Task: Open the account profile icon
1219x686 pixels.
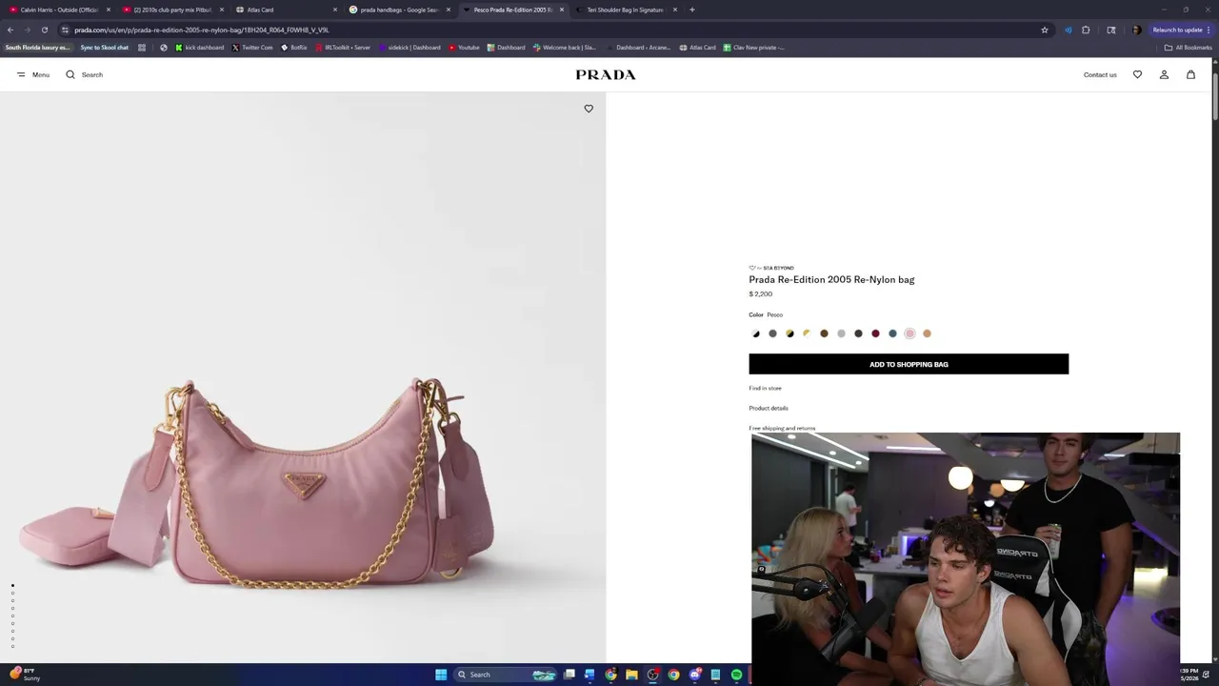Action: point(1164,74)
